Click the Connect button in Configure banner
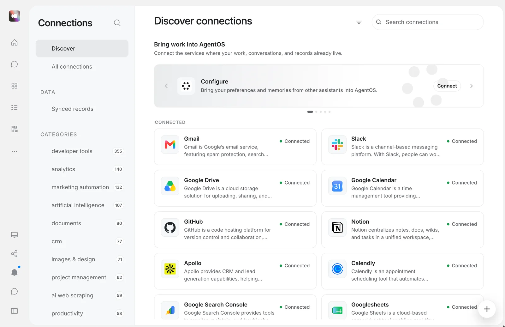 pyautogui.click(x=447, y=86)
